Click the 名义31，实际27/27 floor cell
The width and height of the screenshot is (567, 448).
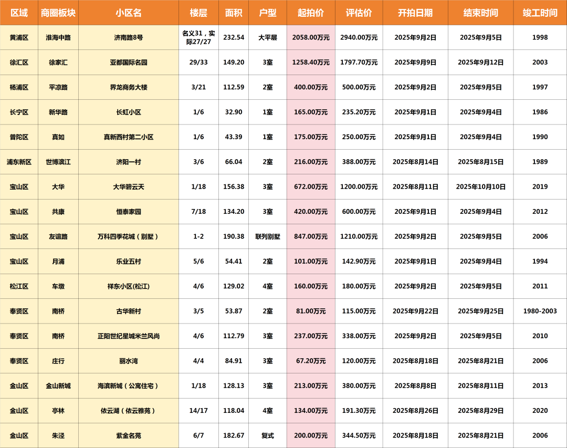click(198, 38)
